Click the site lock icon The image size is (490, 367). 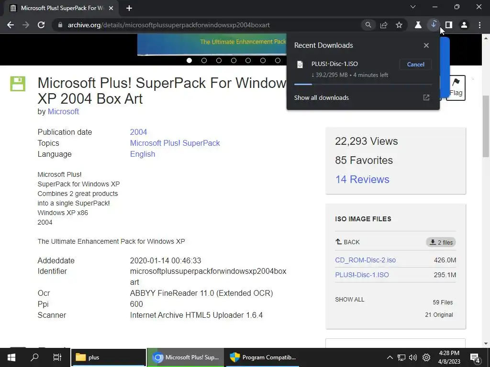coord(60,25)
